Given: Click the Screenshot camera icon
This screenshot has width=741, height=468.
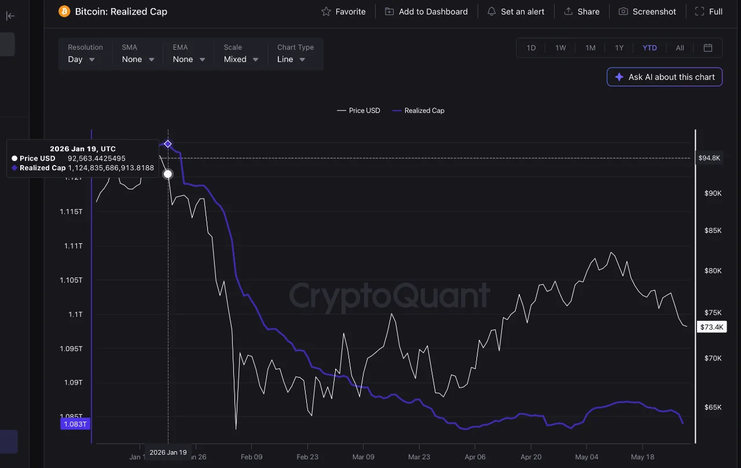Looking at the screenshot, I should tap(623, 12).
